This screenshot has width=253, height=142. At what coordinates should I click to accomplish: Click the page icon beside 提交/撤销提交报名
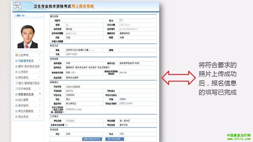point(16,83)
